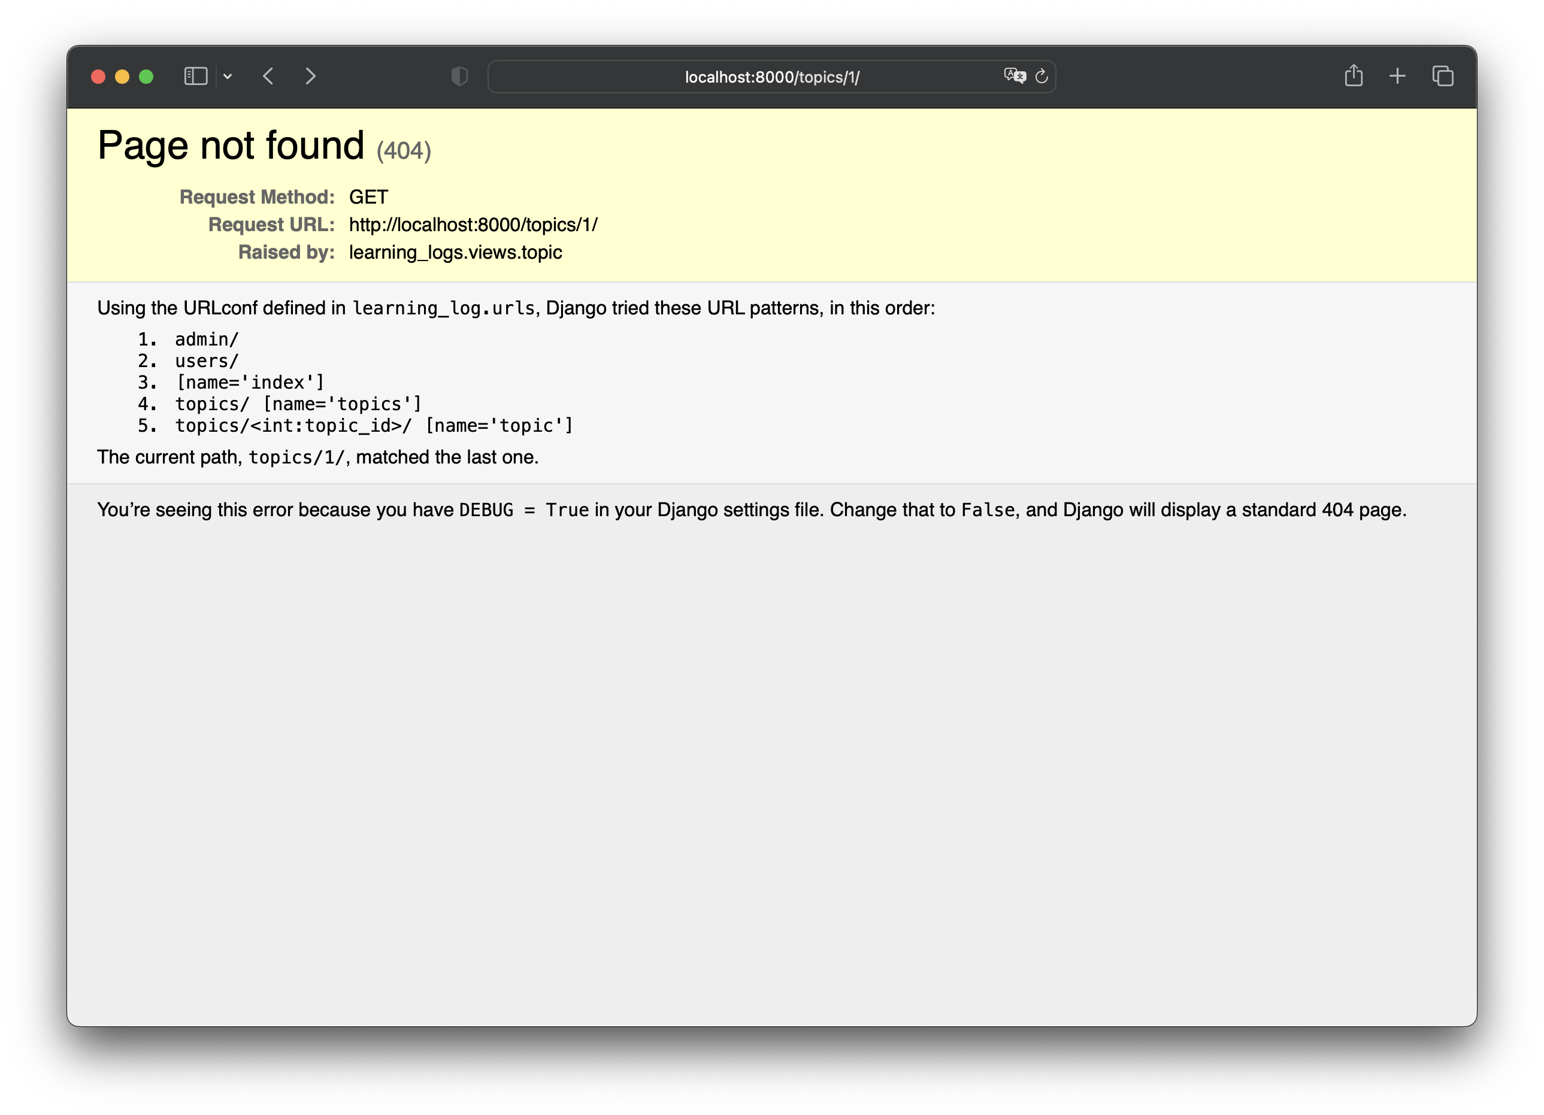Open the Share icon menu
The image size is (1544, 1115).
[1354, 75]
